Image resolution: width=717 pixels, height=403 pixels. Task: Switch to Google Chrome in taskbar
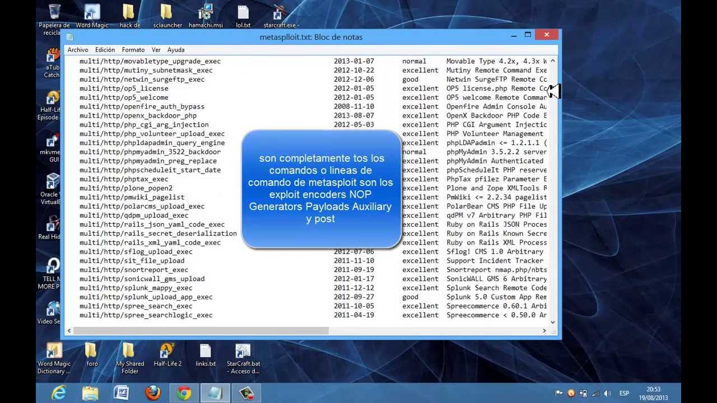184,393
